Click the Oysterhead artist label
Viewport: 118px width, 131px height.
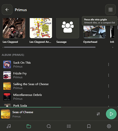click(x=90, y=42)
